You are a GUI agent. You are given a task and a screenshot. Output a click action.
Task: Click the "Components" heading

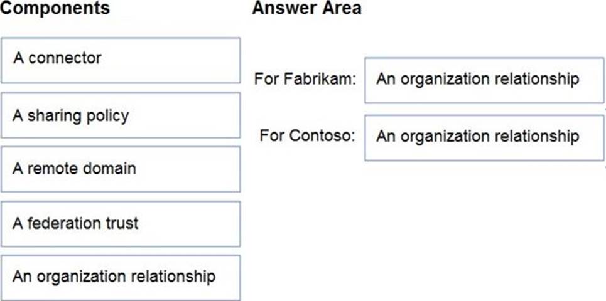[55, 9]
